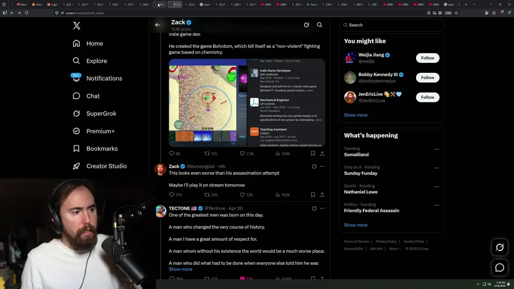514x289 pixels.
Task: Follow Bobby Kennedy III
Action: point(428,77)
